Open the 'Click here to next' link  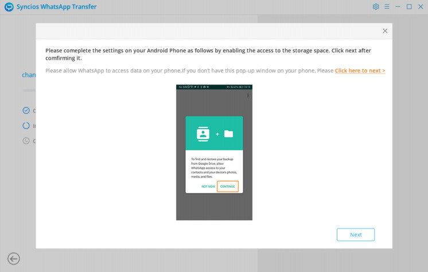click(360, 71)
